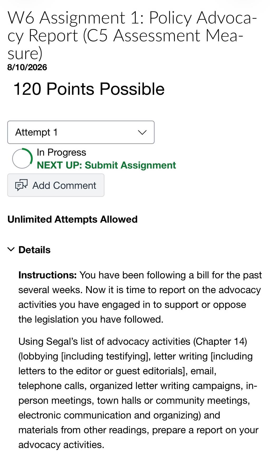Click the sentence 'the legislation you have followed.'
The width and height of the screenshot is (270, 459).
click(x=91, y=320)
